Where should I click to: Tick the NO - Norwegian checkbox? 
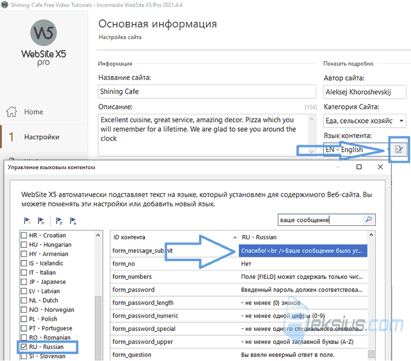[24, 309]
